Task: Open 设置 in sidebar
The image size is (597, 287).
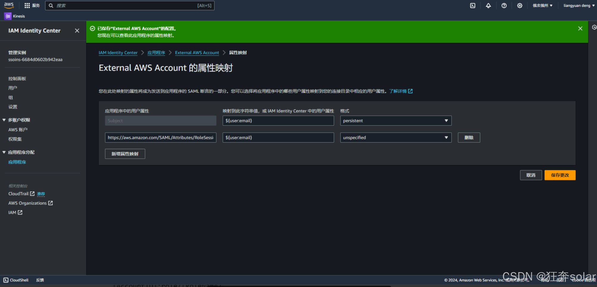Action: click(x=13, y=107)
